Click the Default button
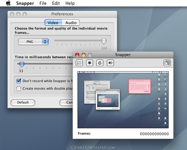187x150 pixels. click(23, 103)
